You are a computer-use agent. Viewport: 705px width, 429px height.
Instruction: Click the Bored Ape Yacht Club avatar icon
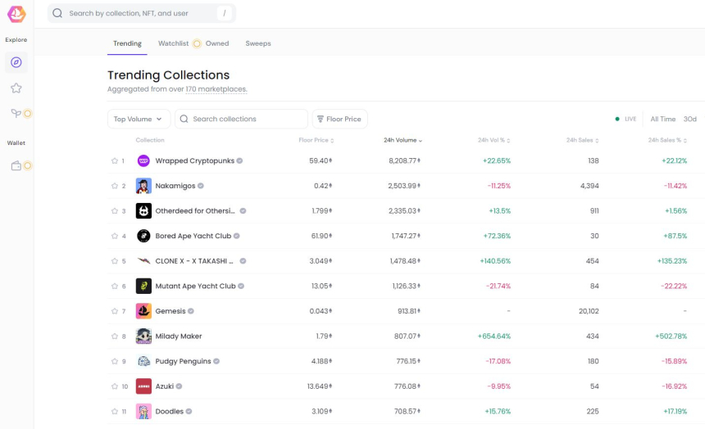(x=143, y=236)
